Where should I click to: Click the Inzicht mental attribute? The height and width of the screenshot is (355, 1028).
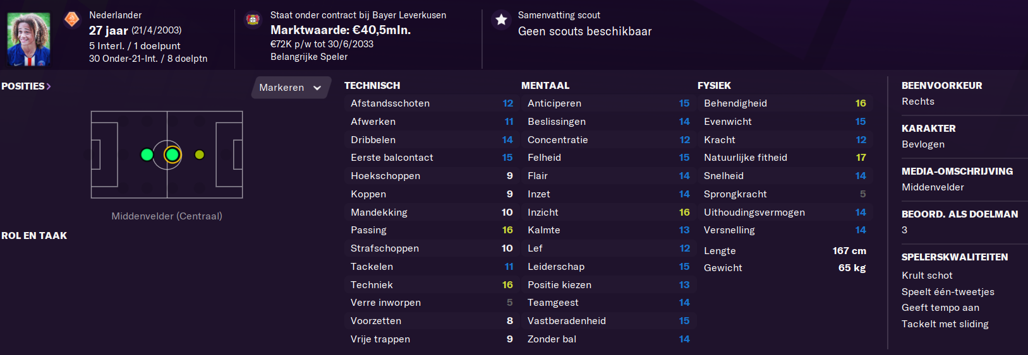pyautogui.click(x=608, y=212)
